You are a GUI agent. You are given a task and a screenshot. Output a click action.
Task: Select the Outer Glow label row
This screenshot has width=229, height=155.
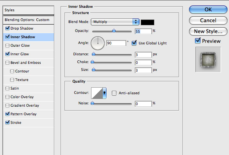pyautogui.click(x=29, y=46)
